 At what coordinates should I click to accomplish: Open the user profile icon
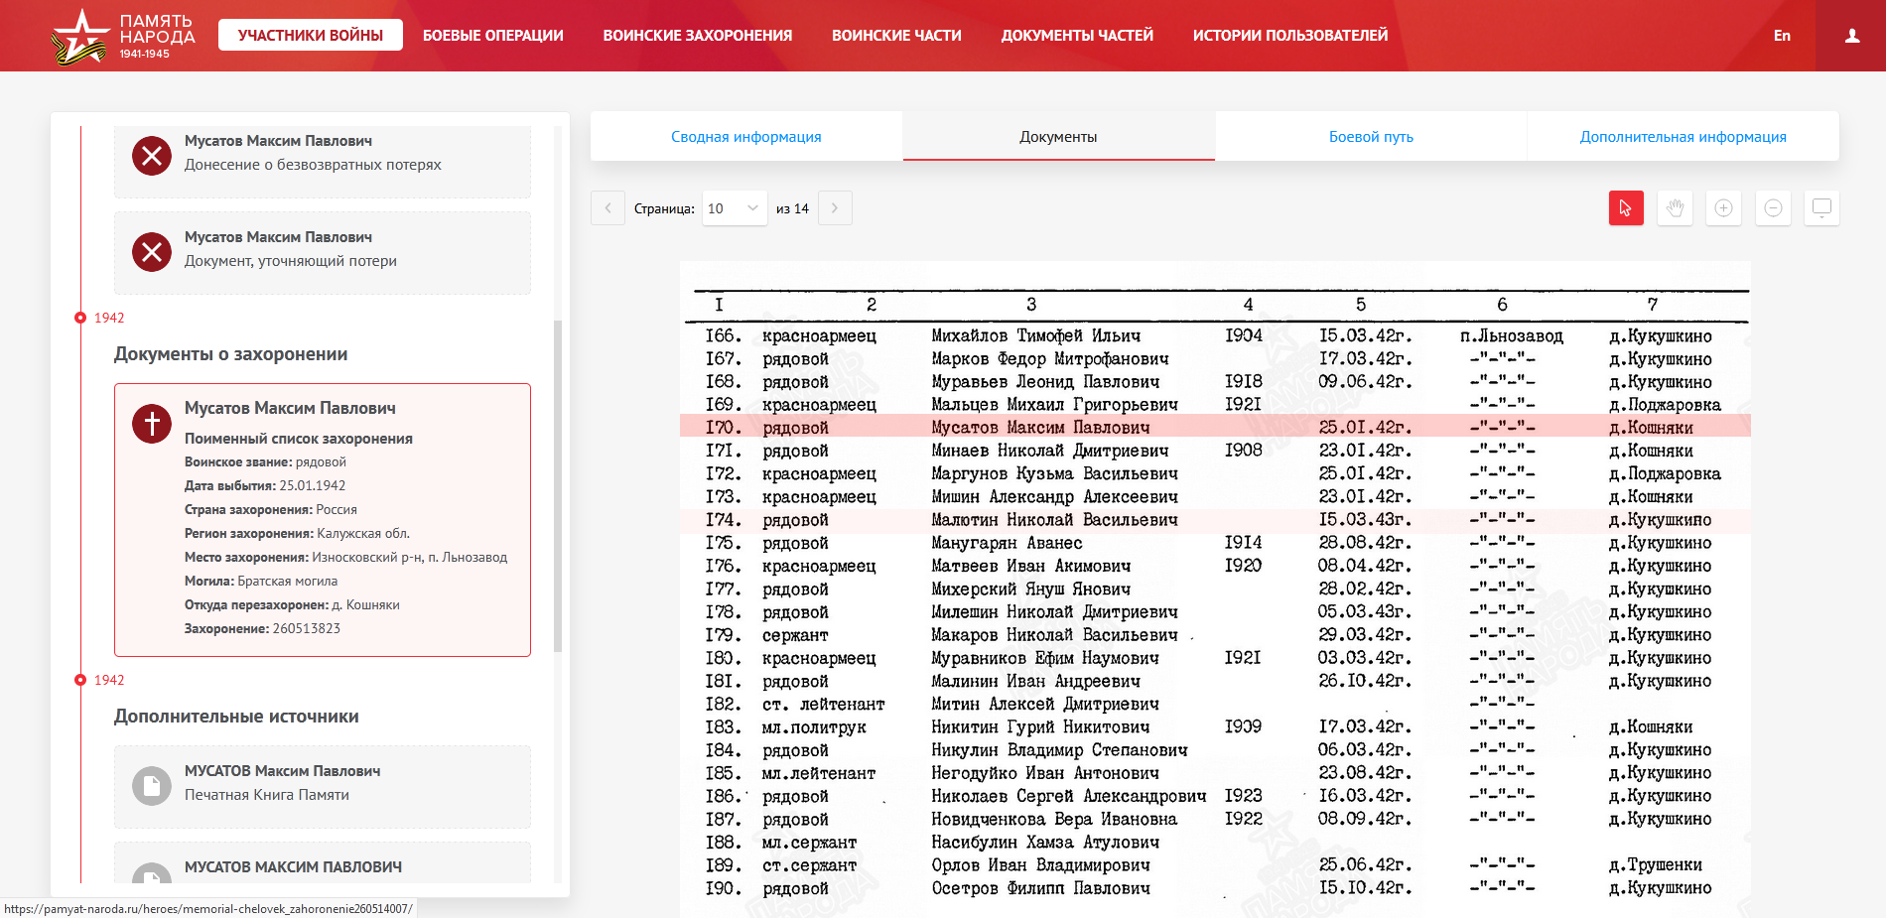point(1851,36)
